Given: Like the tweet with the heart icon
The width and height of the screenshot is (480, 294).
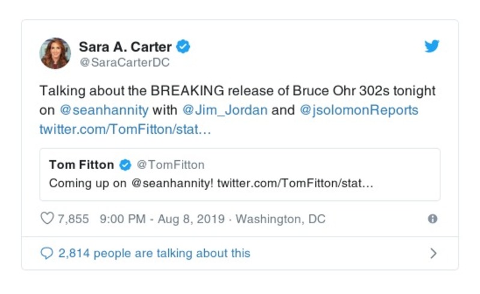Looking at the screenshot, I should 47,218.
